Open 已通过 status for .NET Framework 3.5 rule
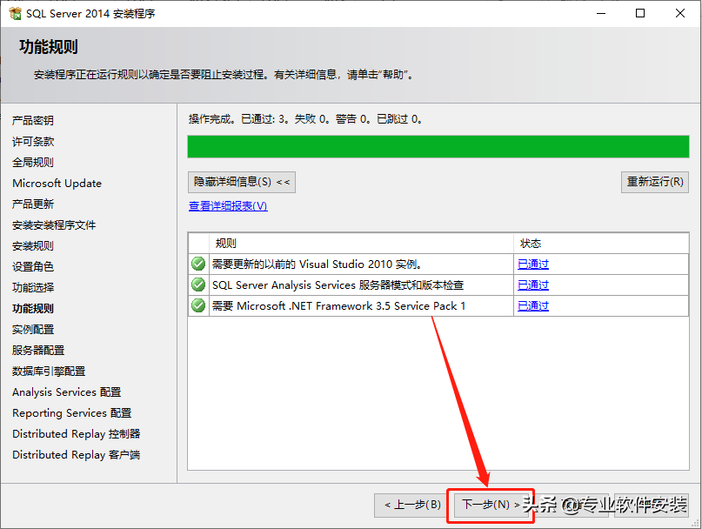This screenshot has width=702, height=529. (x=533, y=306)
